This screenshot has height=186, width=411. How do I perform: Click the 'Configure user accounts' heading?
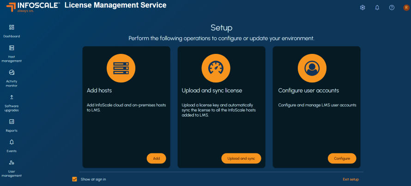click(308, 90)
